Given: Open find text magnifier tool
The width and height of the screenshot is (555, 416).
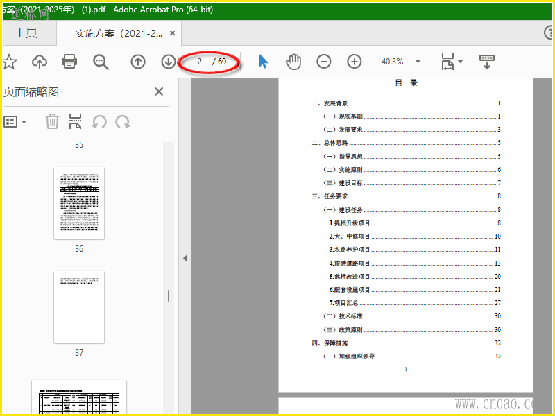Looking at the screenshot, I should coord(101,62).
